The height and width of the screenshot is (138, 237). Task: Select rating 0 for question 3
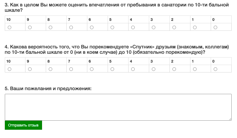coord(215,27)
